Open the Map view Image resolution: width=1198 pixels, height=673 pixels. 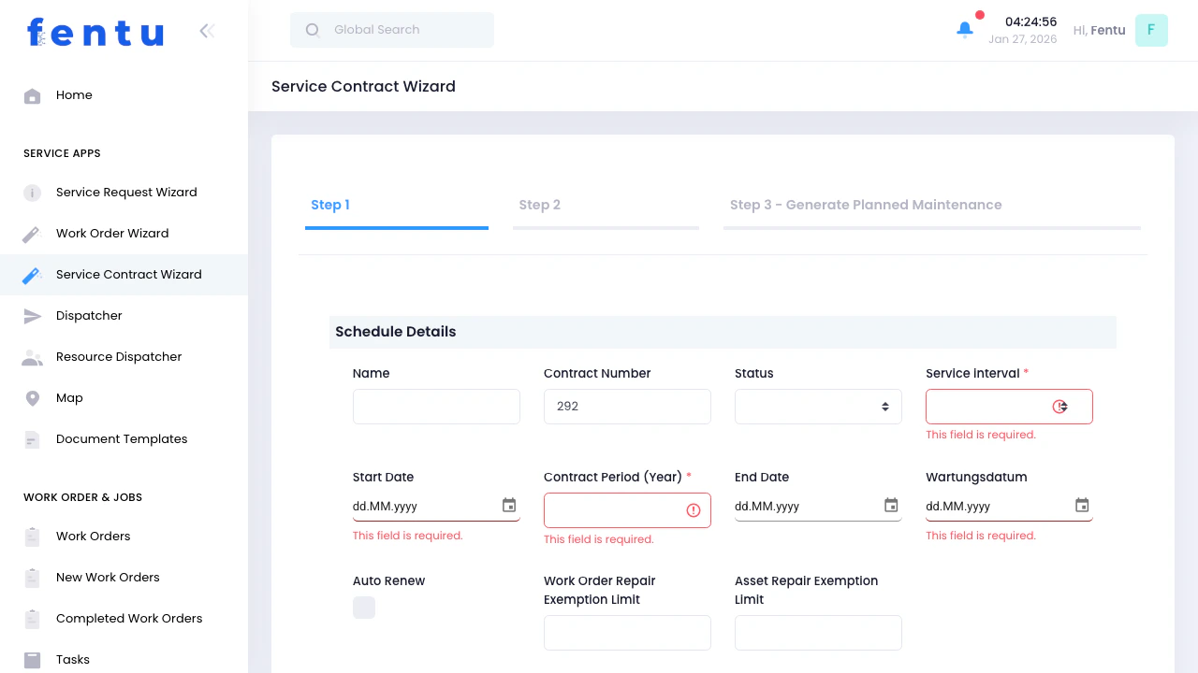tap(69, 397)
